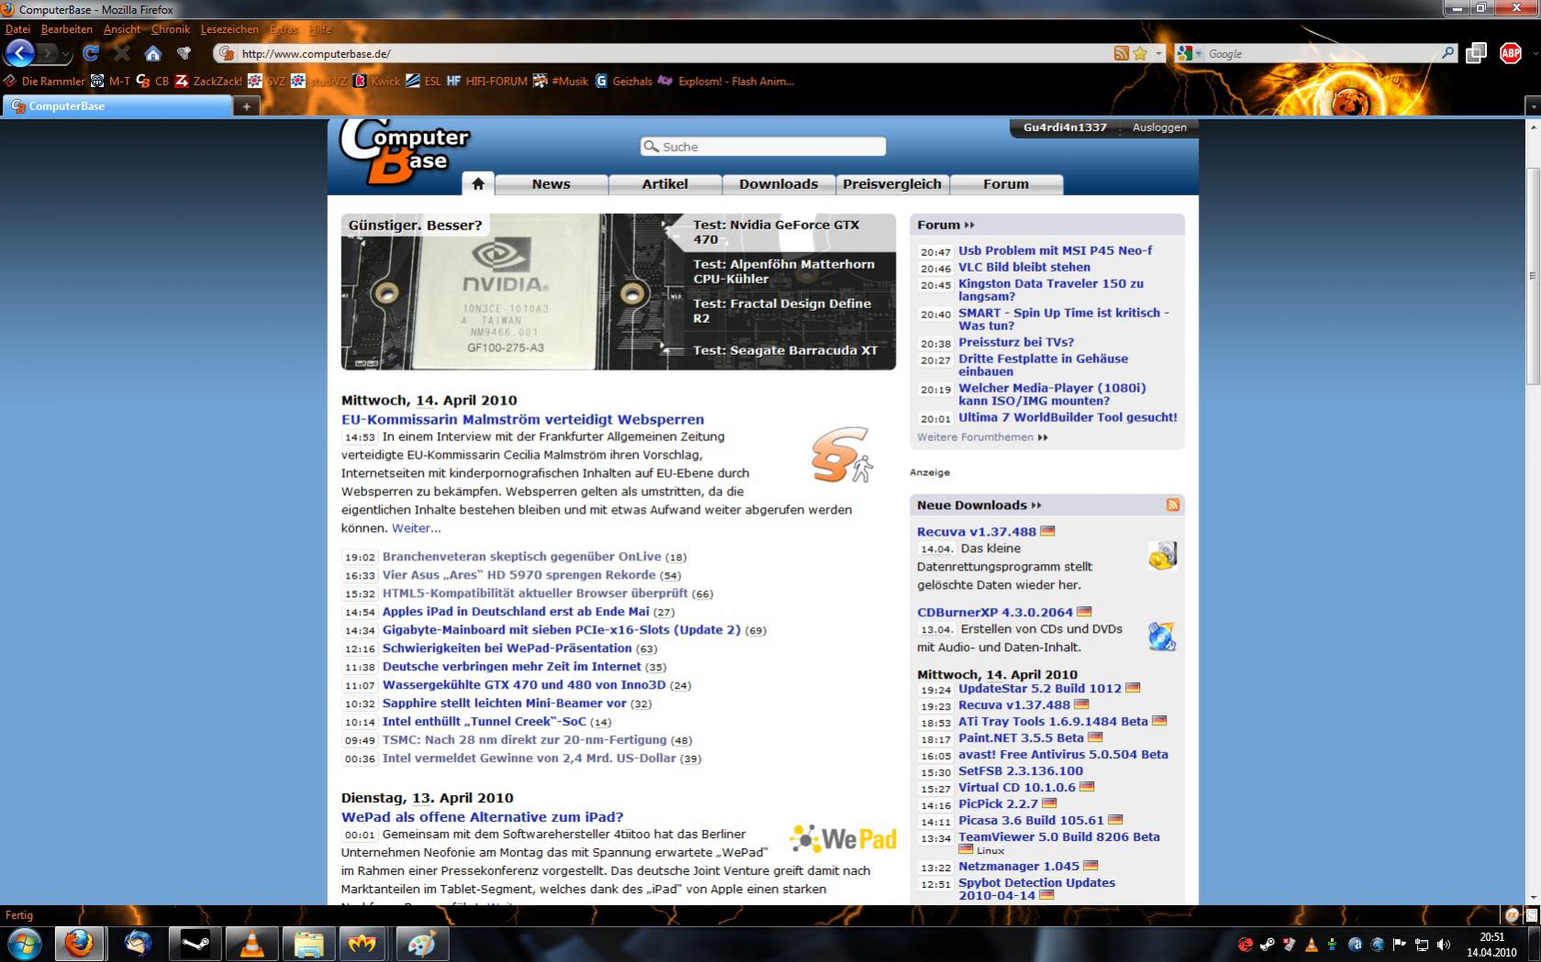The height and width of the screenshot is (962, 1541).
Task: Open the Bearbeiten menu
Action: (67, 29)
